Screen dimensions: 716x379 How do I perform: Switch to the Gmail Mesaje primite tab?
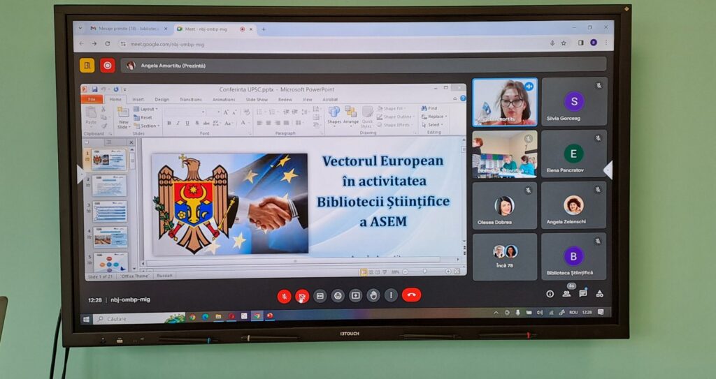126,29
